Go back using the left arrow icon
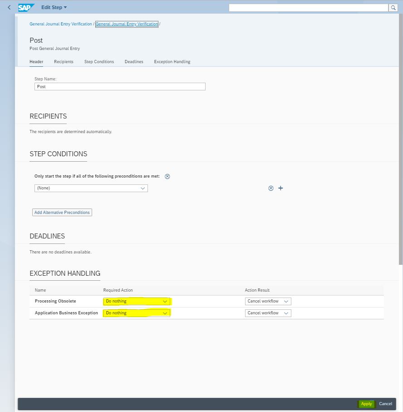The image size is (403, 412). tap(9, 7)
